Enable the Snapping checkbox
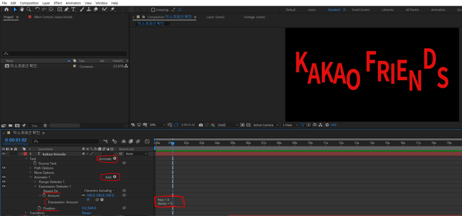Screen dimensions: 462x216 click(153, 10)
